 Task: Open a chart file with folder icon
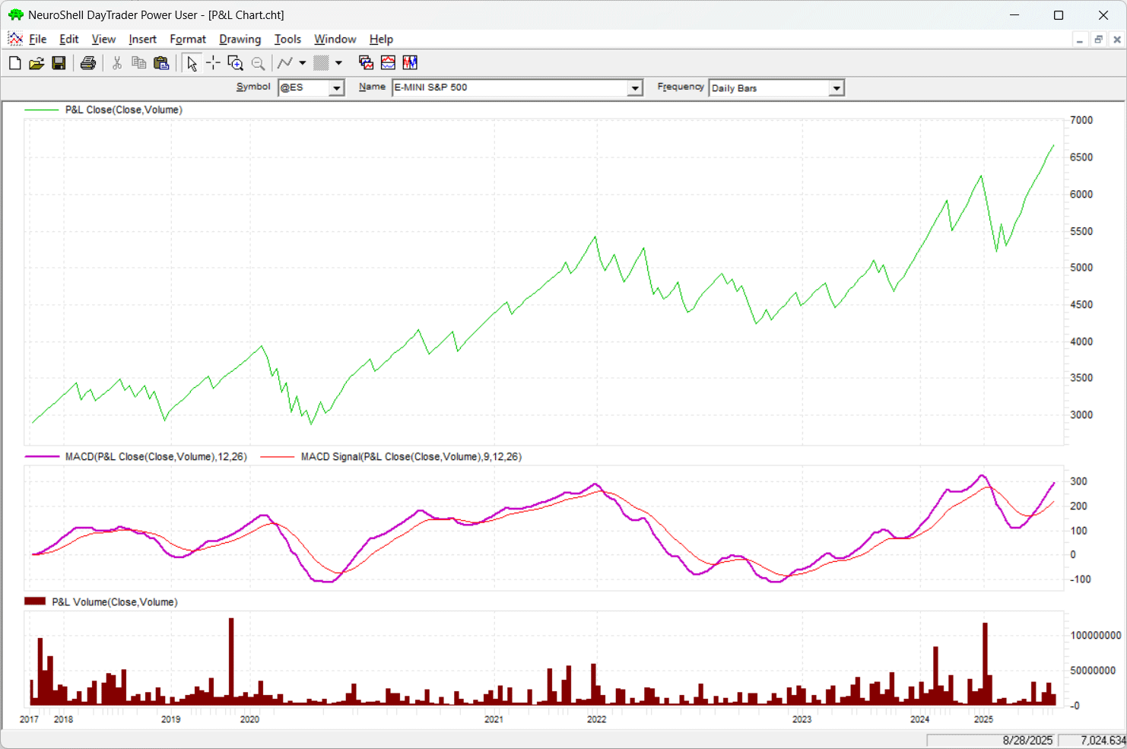[x=37, y=63]
